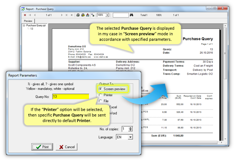Select the File output radio button
235x161 pixels.
pyautogui.click(x=101, y=101)
